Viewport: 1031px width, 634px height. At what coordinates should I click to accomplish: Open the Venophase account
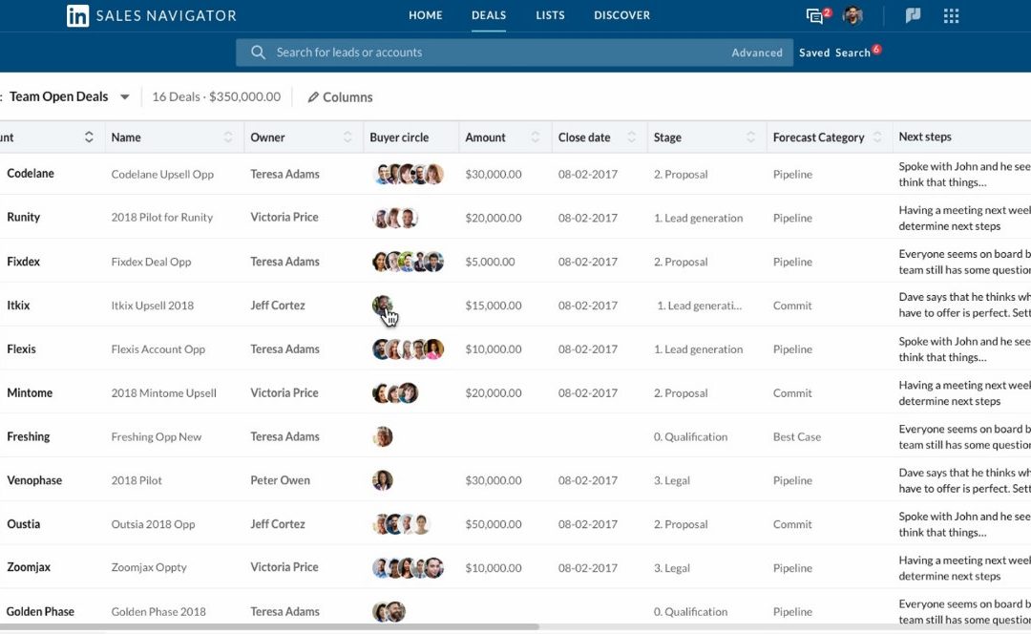34,480
